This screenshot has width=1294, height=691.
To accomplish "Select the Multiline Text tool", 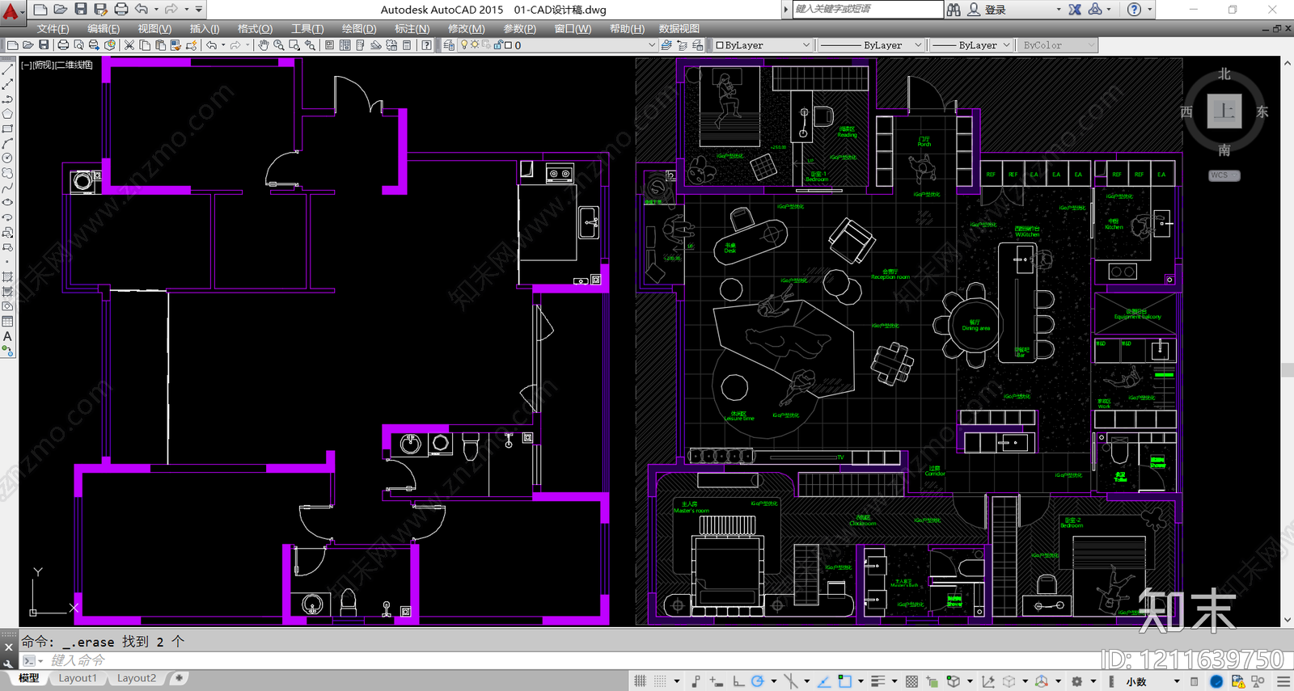I will click(x=7, y=336).
